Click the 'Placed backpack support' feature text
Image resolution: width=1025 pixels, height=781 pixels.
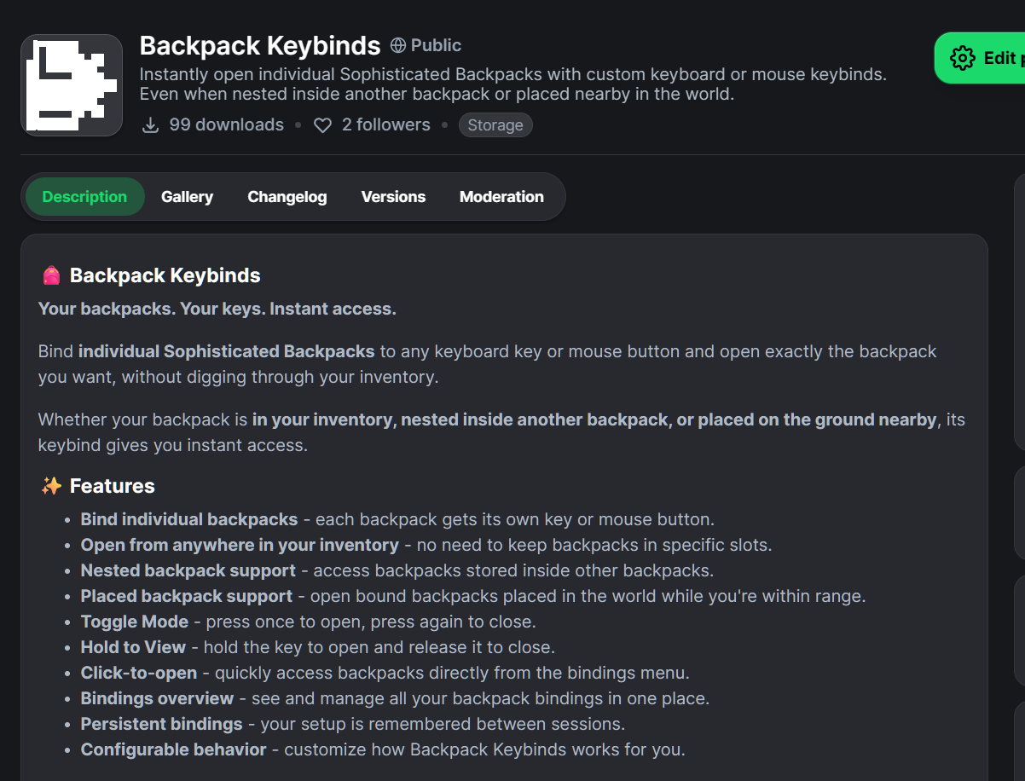(187, 596)
